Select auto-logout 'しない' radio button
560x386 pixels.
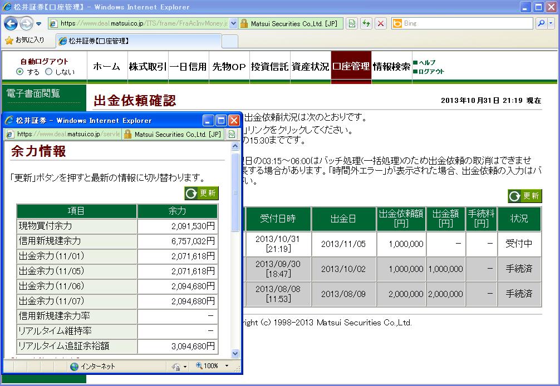pos(48,72)
